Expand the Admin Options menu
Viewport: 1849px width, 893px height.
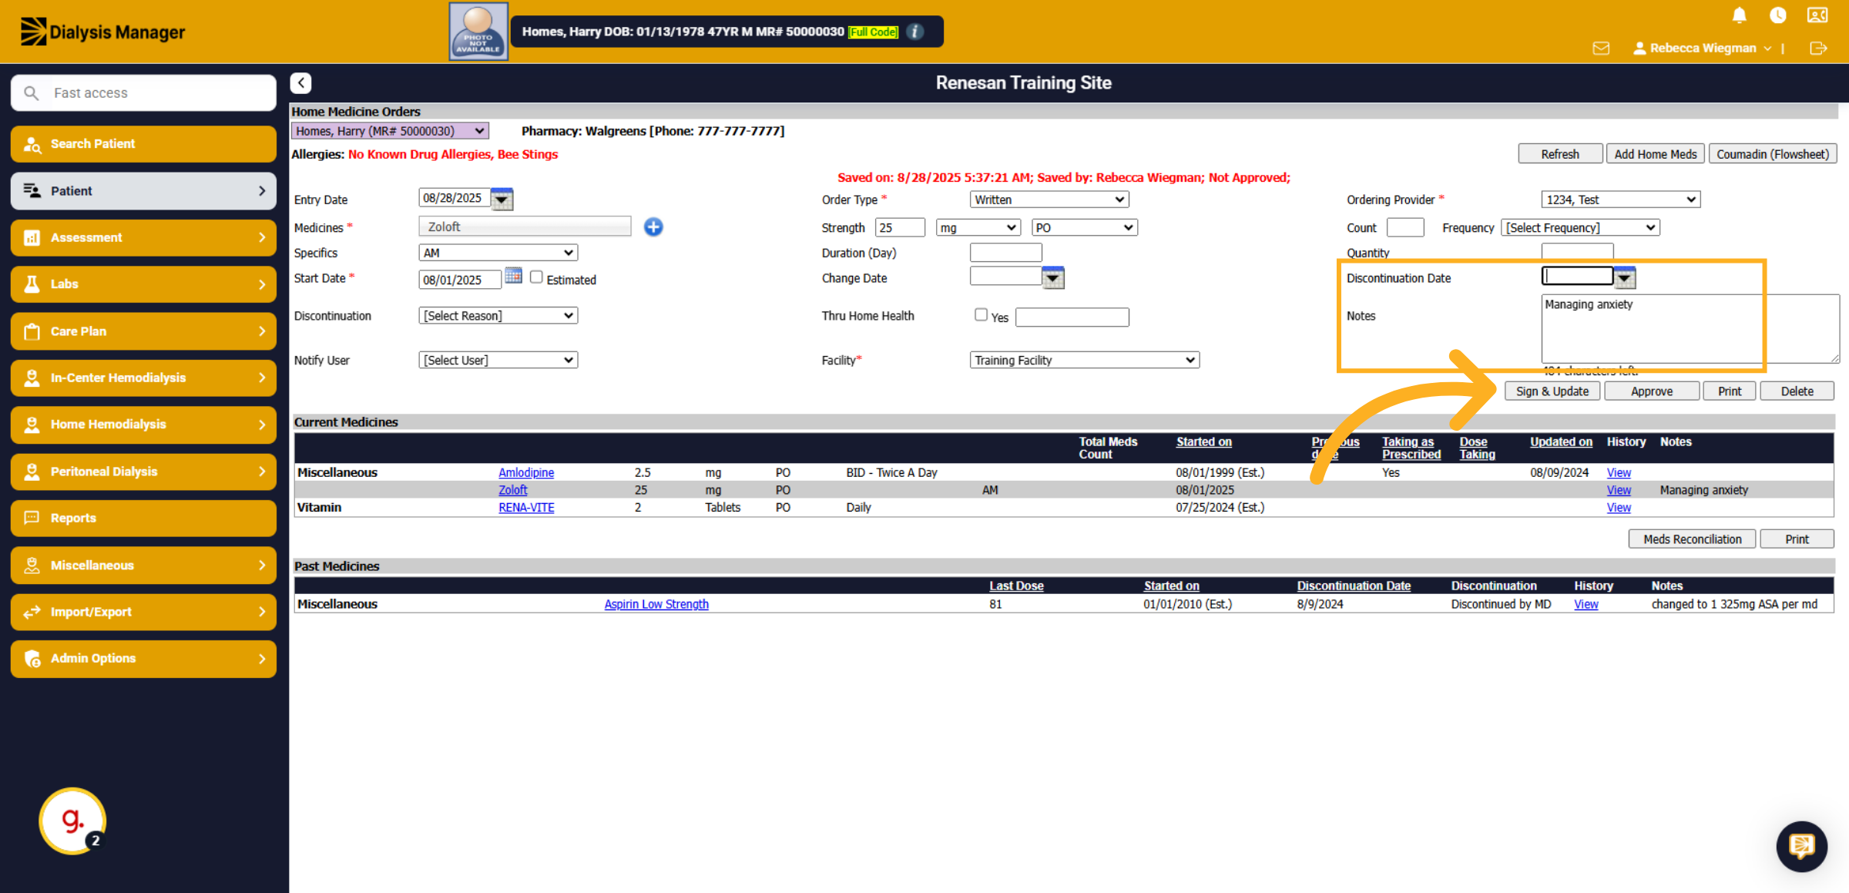[143, 659]
